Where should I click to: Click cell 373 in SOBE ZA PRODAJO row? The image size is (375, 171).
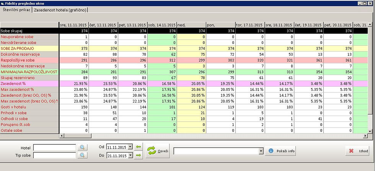[x=73, y=48]
